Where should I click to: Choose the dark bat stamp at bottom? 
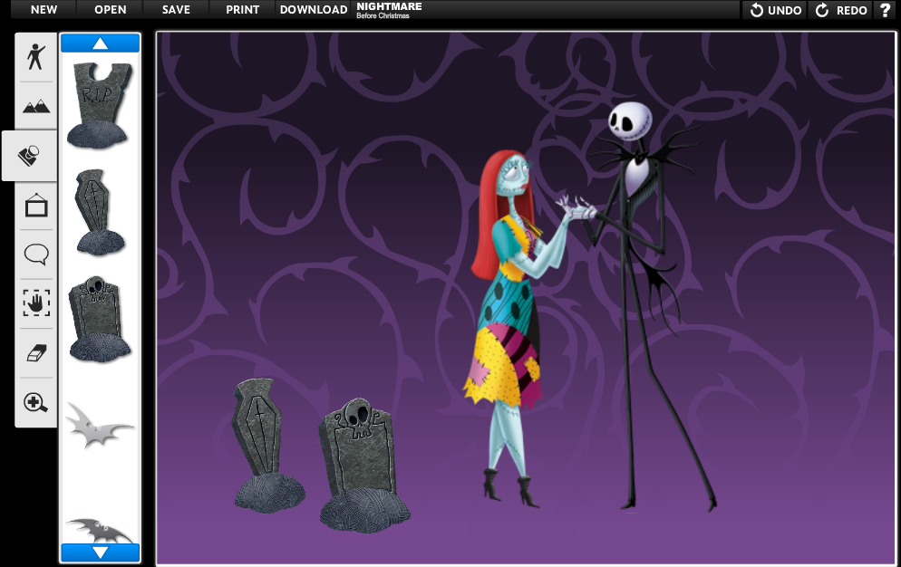click(99, 530)
